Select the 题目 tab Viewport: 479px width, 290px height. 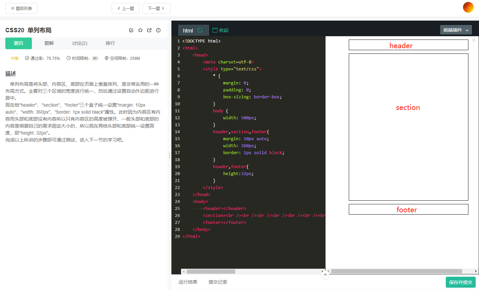[19, 43]
